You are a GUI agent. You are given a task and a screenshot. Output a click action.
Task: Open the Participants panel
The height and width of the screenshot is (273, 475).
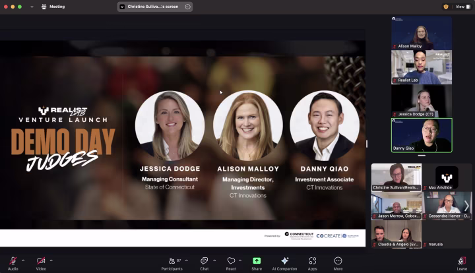tap(172, 263)
